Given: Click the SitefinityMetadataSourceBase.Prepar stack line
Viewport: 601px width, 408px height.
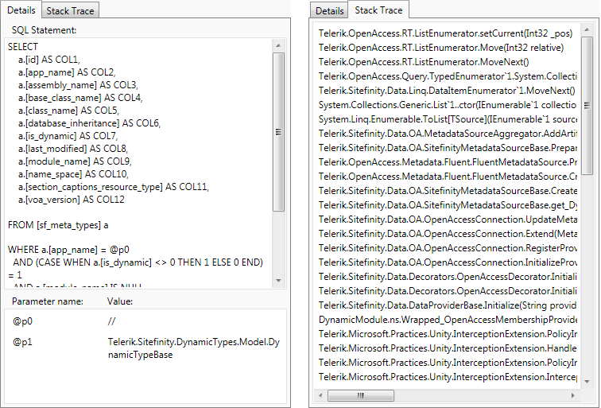Looking at the screenshot, I should coord(448,148).
